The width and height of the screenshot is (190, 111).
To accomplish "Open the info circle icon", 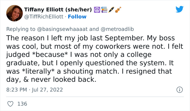I will click(179, 89).
